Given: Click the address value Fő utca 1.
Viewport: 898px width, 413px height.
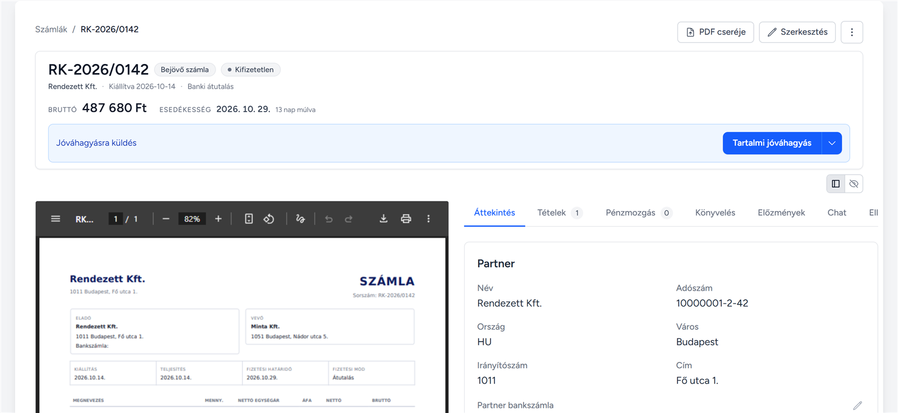Looking at the screenshot, I should 697,380.
